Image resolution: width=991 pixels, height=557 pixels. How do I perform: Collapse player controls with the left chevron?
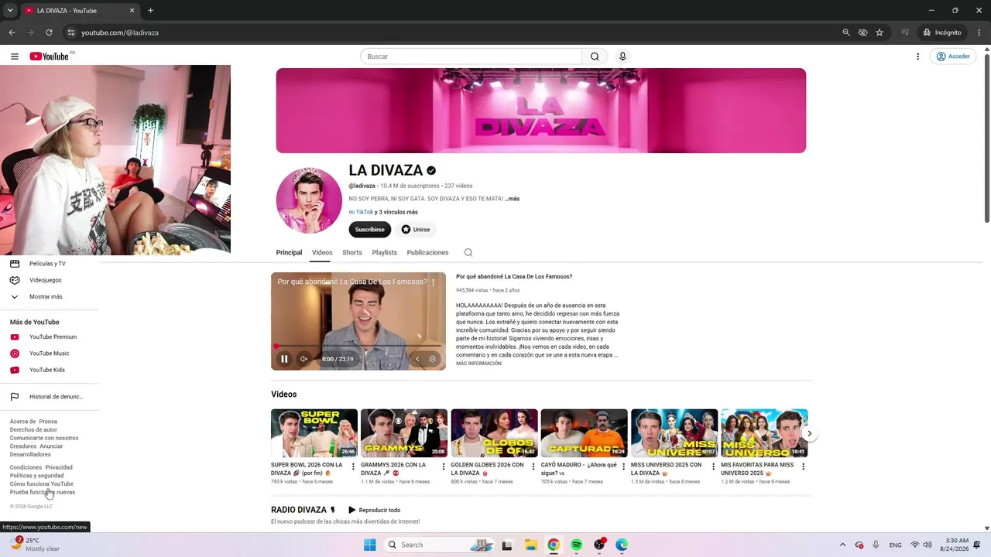tap(417, 359)
